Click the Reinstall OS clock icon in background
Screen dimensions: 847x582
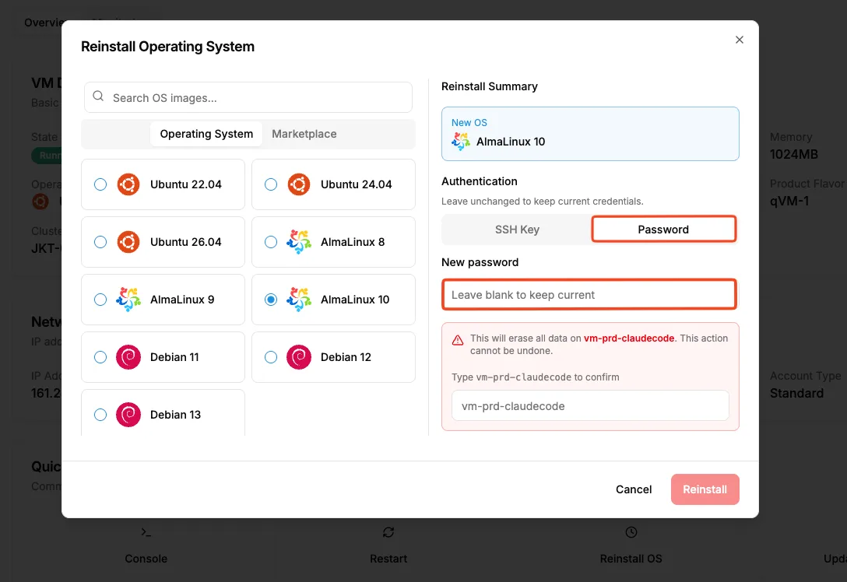pyautogui.click(x=631, y=532)
